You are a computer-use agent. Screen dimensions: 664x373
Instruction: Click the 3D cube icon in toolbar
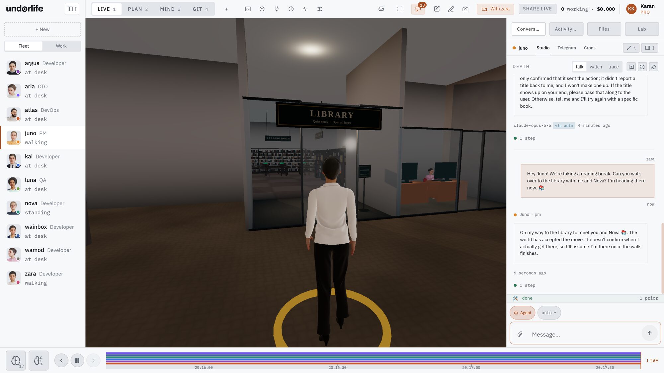[x=262, y=9]
